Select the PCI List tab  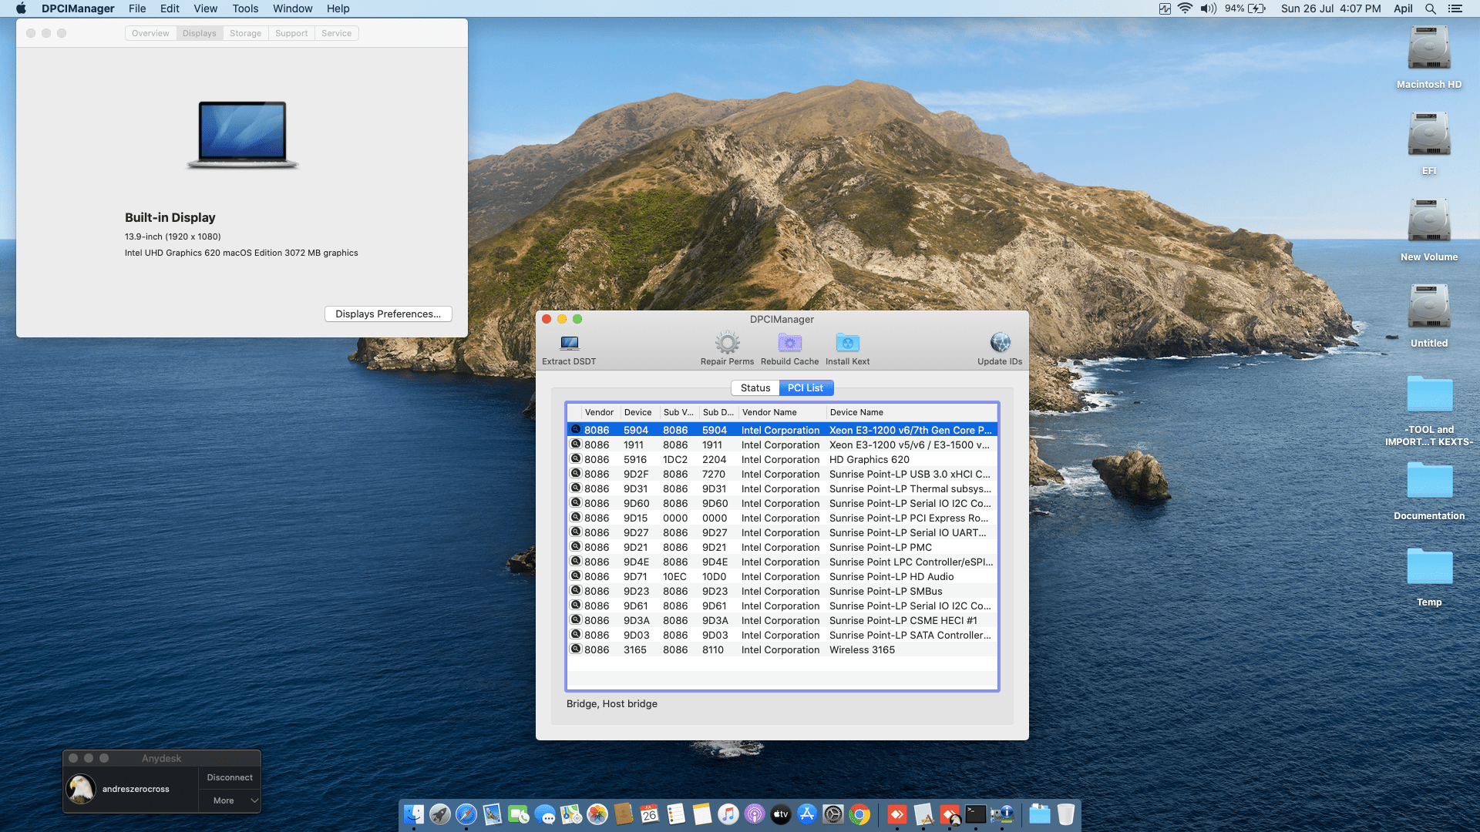click(806, 387)
